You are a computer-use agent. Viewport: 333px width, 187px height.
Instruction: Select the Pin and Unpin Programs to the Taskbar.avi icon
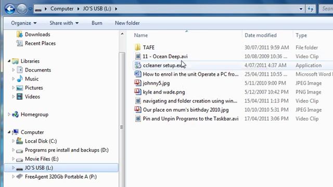click(138, 118)
